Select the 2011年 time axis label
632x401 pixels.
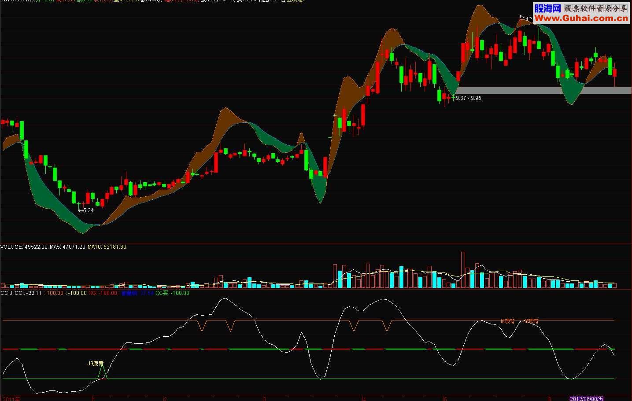tap(11, 399)
